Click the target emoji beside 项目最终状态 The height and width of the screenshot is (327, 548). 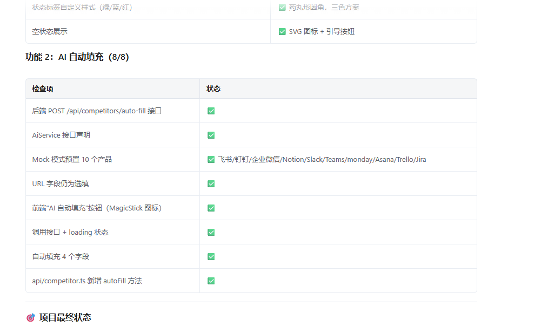tap(31, 317)
